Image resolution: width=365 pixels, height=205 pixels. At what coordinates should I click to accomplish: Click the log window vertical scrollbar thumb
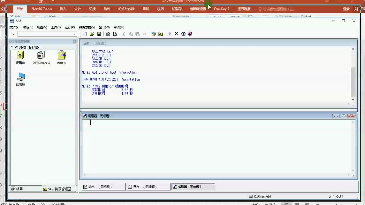click(x=353, y=82)
